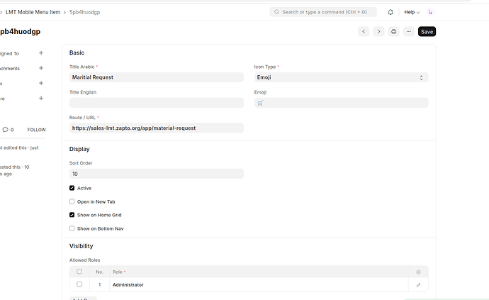
Task: Click the comments speech bubble icon
Action: click(6, 130)
